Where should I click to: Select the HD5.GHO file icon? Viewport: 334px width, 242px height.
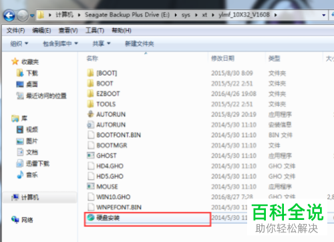click(x=91, y=176)
